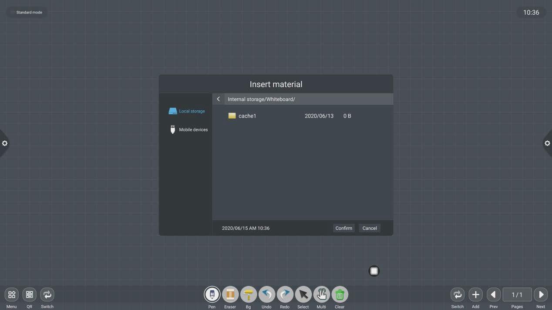Clear the whiteboard with trash icon

(x=340, y=294)
